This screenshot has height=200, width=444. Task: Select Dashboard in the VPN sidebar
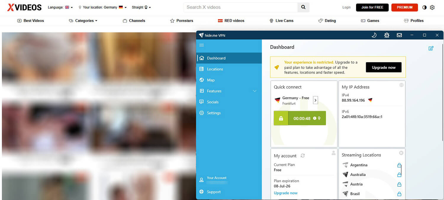click(x=229, y=58)
